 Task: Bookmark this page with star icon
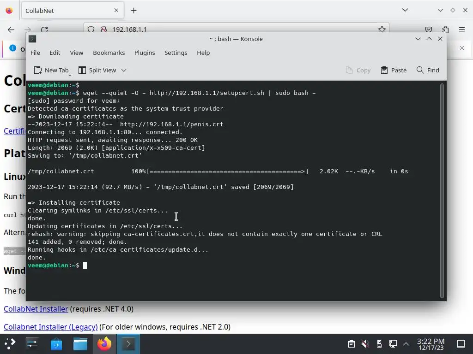click(x=382, y=29)
